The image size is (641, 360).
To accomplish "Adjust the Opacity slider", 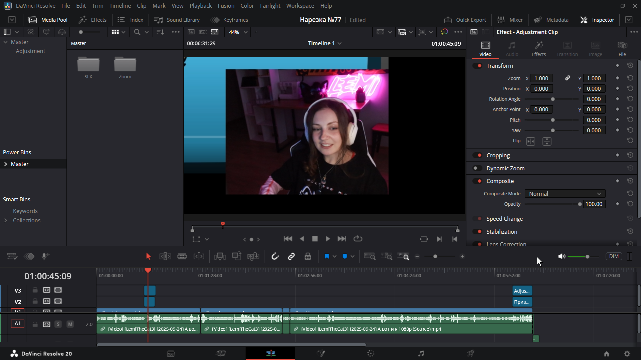I will (580, 204).
